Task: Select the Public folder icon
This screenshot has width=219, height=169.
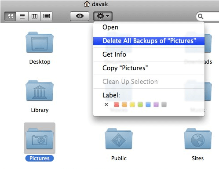Action: 119,139
